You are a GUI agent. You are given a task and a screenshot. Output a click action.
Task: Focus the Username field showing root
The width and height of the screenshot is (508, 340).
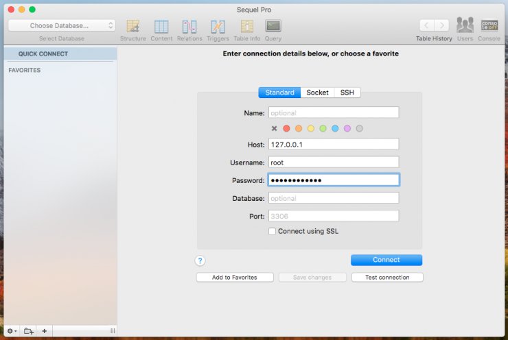(334, 162)
